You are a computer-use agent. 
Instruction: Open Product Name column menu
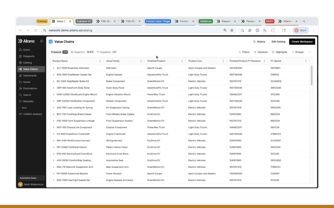pos(100,61)
